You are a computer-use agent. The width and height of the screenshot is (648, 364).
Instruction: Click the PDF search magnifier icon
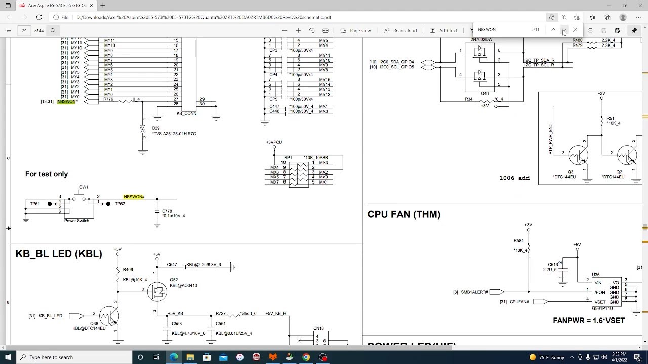click(x=53, y=31)
